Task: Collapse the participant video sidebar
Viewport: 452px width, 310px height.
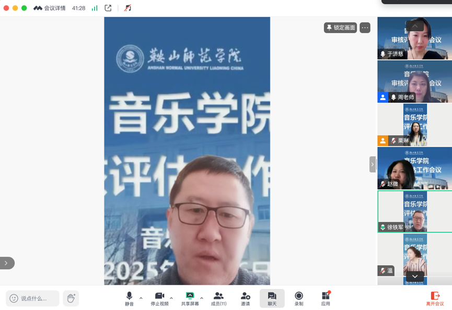Action: coord(373,164)
